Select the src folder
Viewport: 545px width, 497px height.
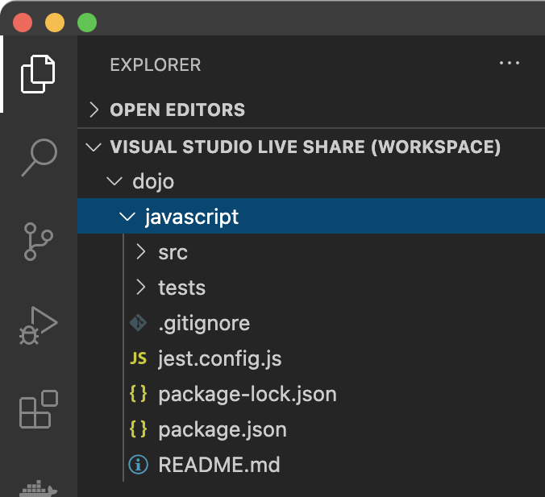coord(311,252)
